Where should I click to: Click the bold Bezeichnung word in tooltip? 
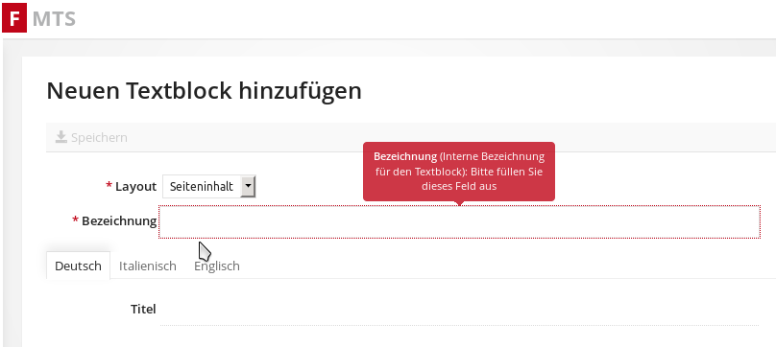point(405,156)
